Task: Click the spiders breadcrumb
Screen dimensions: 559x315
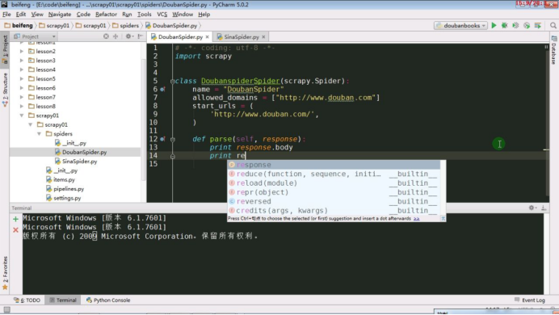Action: [x=125, y=25]
